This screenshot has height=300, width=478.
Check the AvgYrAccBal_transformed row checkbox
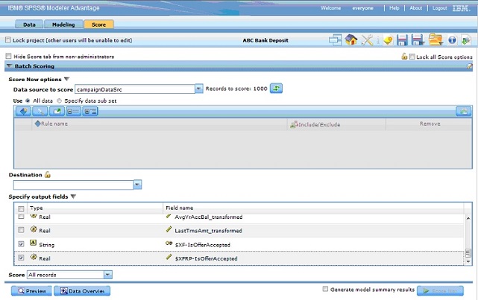[x=21, y=217]
